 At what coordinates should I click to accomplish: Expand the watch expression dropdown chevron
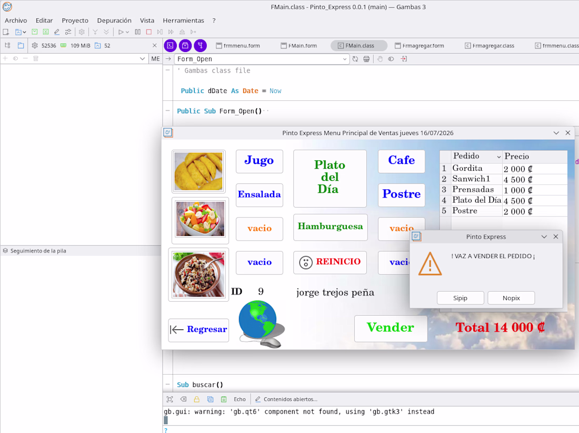142,59
